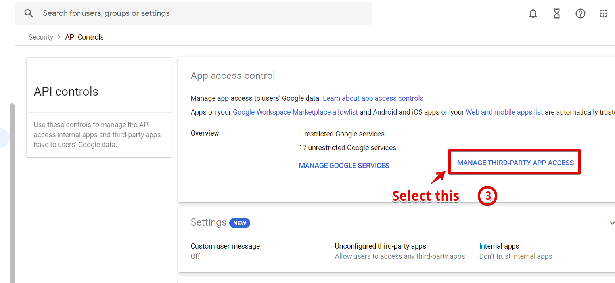Open the Web and mobile apps list link
The image size is (615, 283).
pos(504,112)
